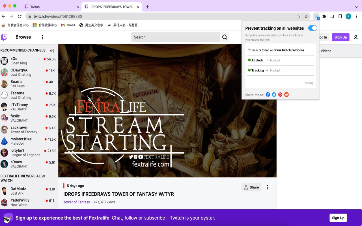The height and width of the screenshot is (226, 362).
Task: Click the Tracking row in tracker popup
Action: tap(281, 70)
